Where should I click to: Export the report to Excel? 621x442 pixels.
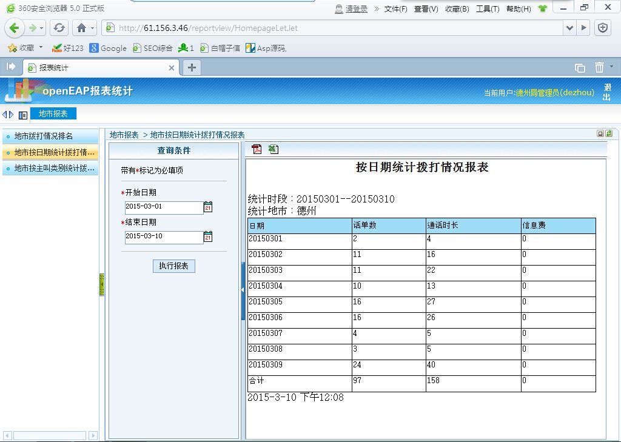(274, 149)
